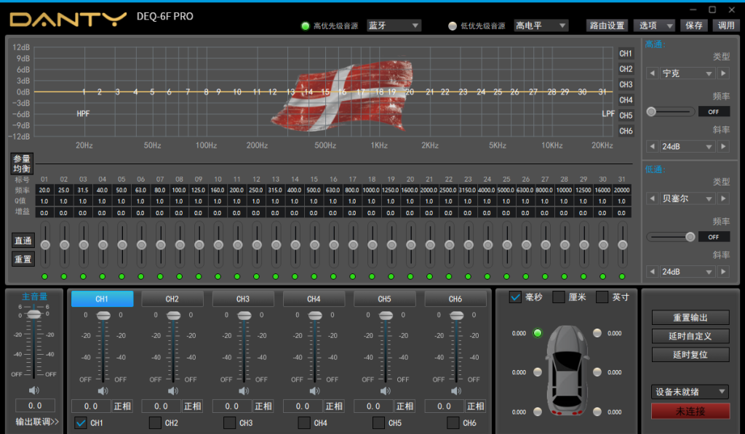
Task: Toggle green LED under EQ band 31
Action: [x=622, y=276]
